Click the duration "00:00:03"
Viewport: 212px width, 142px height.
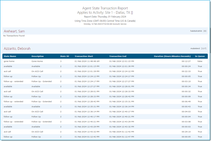186,127
